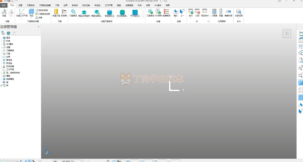The height and width of the screenshot is (162, 303).
Task: Switch to the 刀具路径 ribbon tab
Action: (31, 5)
